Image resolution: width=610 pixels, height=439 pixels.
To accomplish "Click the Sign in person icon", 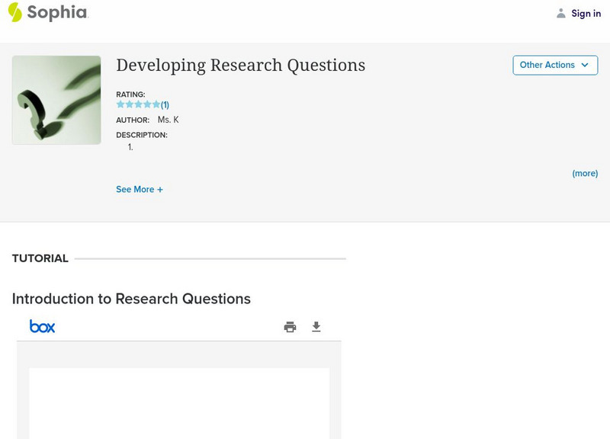I will point(560,13).
